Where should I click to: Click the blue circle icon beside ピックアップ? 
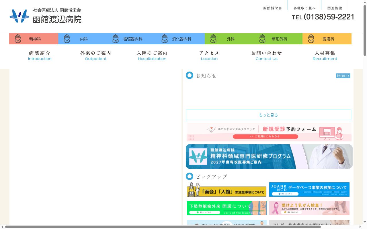point(190,176)
